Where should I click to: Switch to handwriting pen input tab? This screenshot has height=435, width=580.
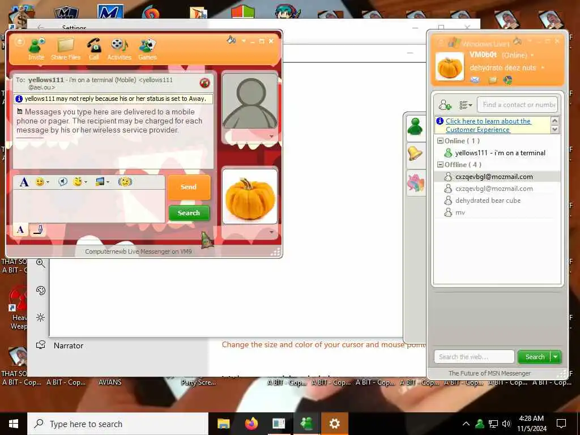coord(38,230)
